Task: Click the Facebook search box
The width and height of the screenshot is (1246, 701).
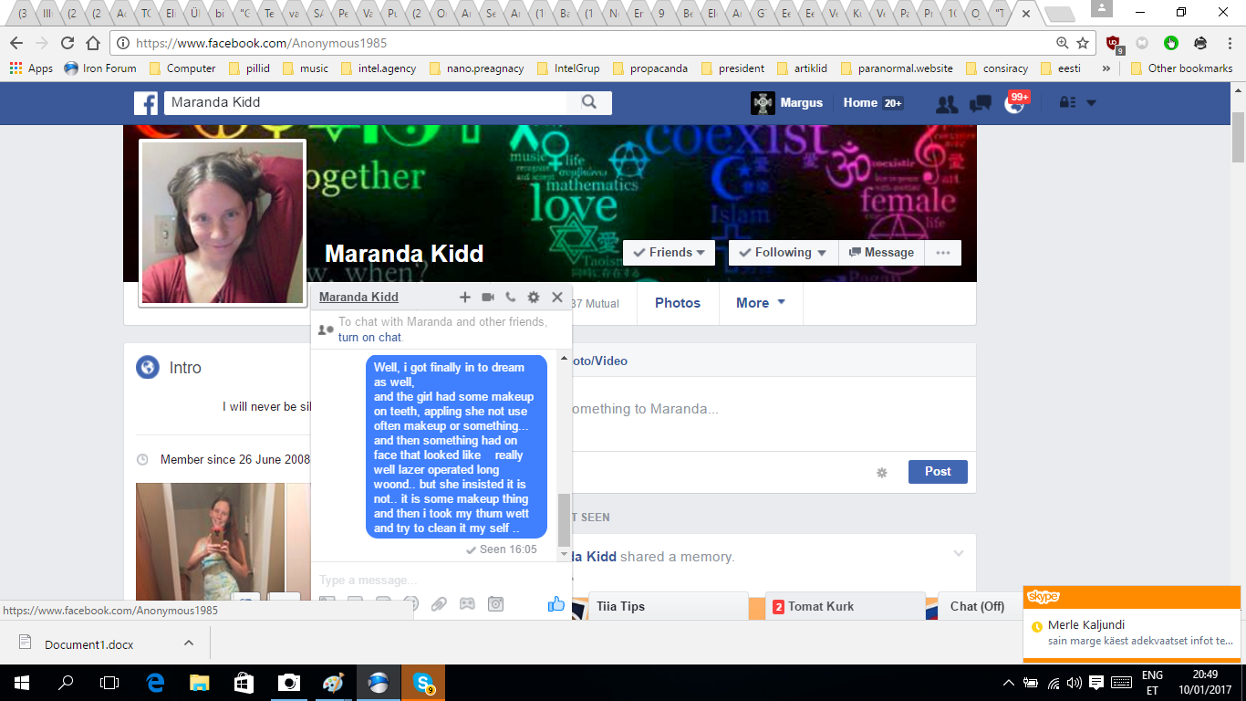Action: (x=365, y=102)
